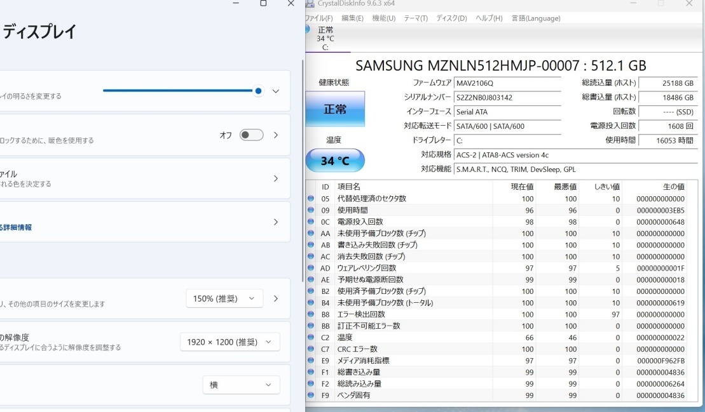Click the 使用時間 value 16053 時間
Screen dimensions: 705x412
pyautogui.click(x=667, y=140)
